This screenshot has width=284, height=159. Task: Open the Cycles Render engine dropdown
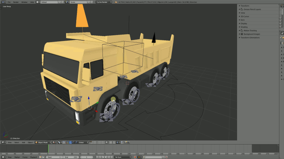click(x=104, y=2)
